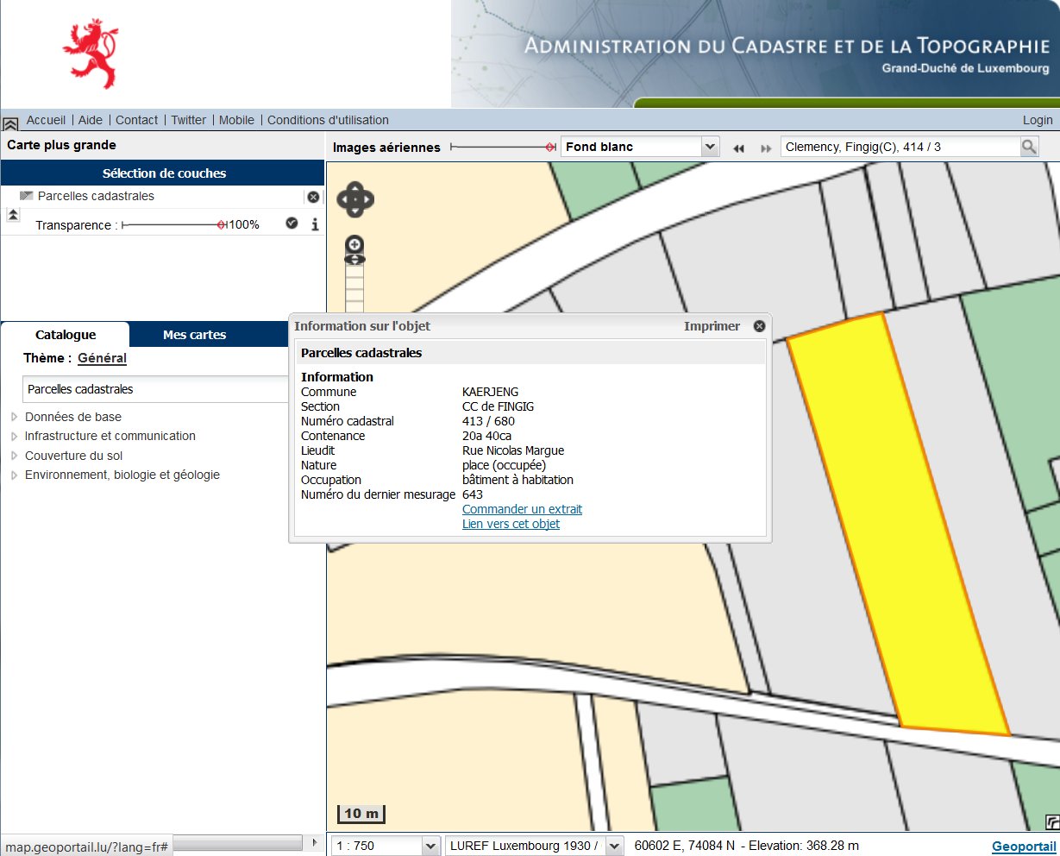
Task: Click the Parcelles cadastrales catalogue search field
Action: 155,389
